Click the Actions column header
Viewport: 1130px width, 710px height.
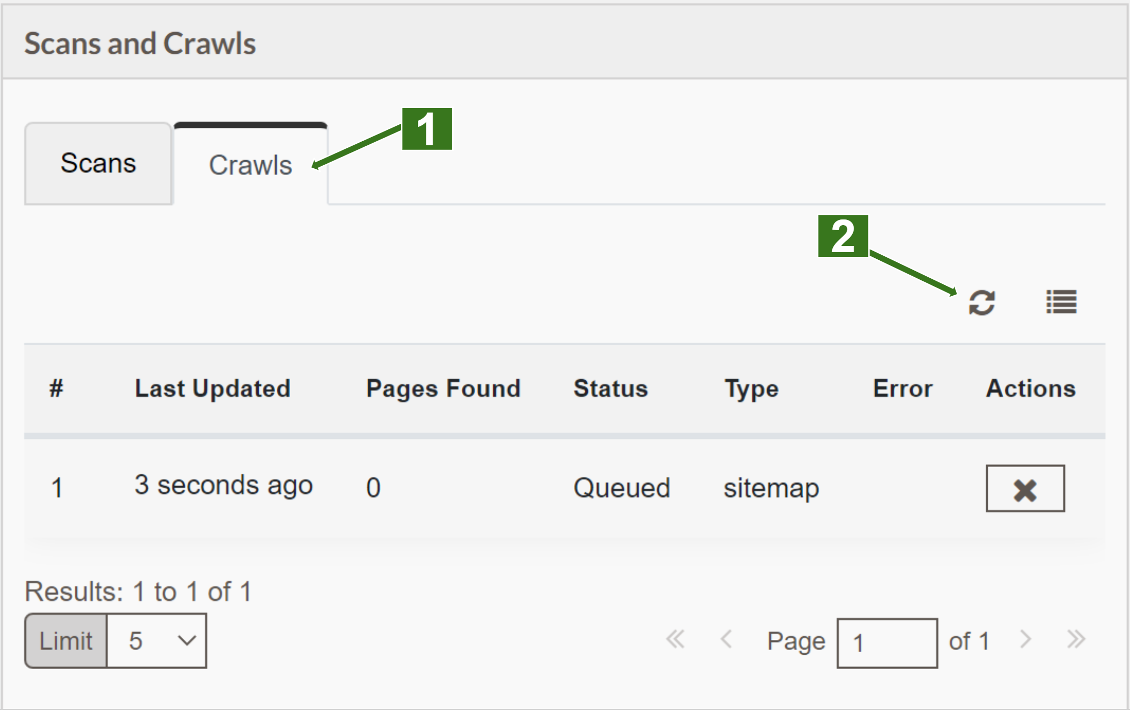(1031, 388)
